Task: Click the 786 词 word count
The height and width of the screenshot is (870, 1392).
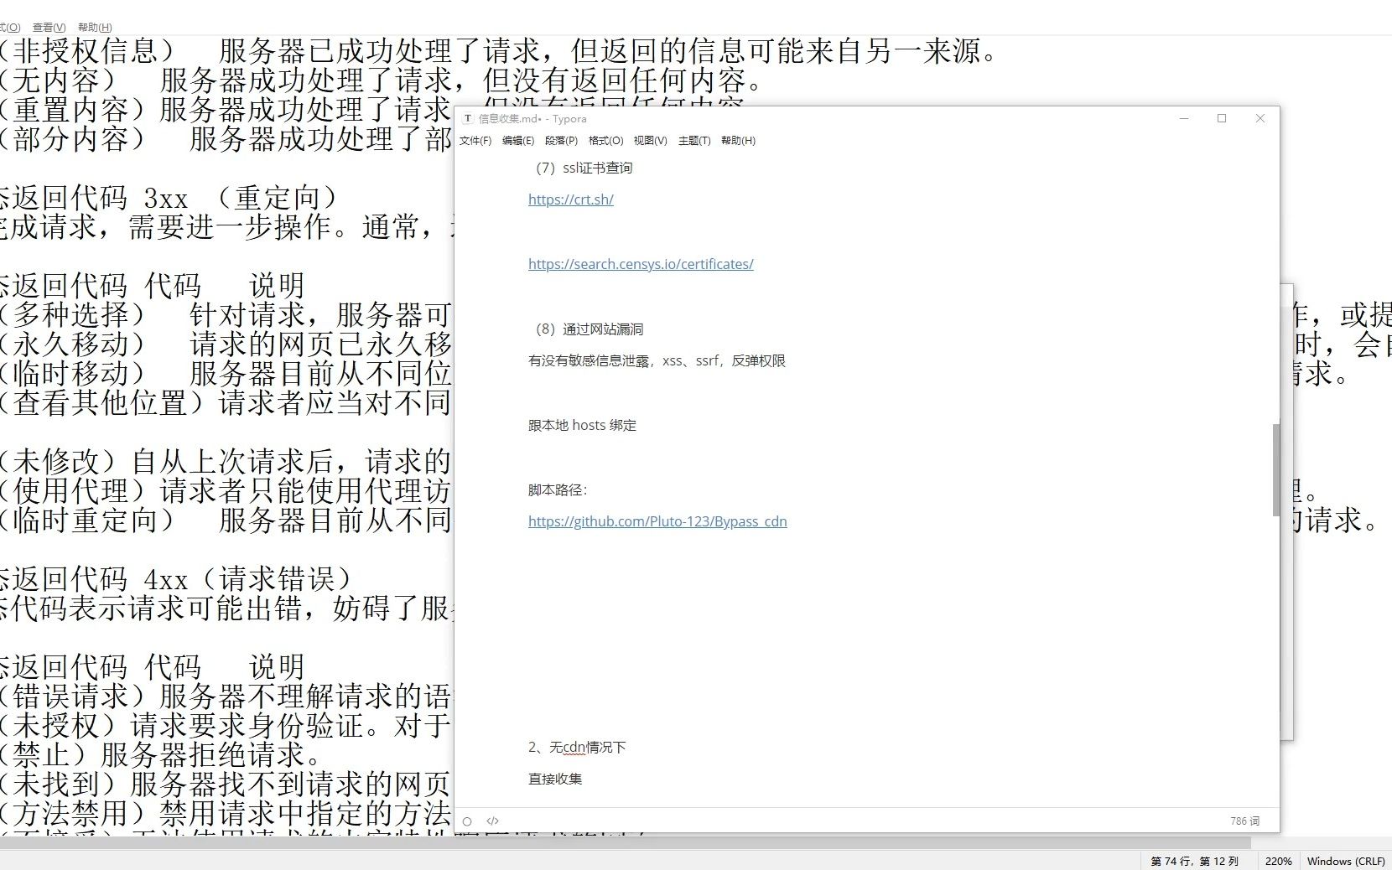Action: [1244, 821]
